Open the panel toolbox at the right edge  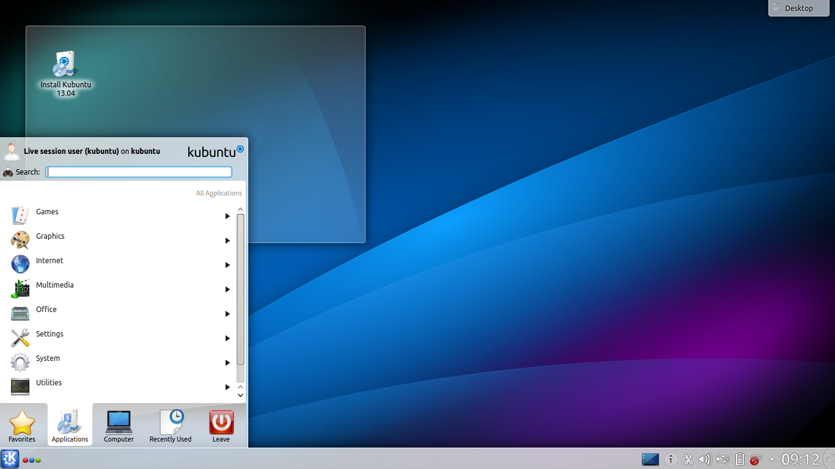829,459
